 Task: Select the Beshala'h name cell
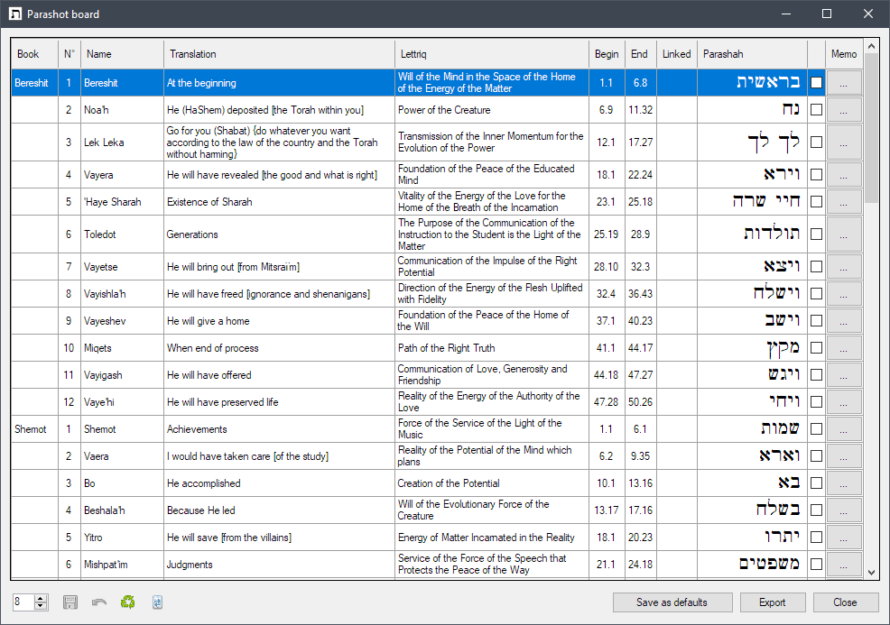(122, 510)
